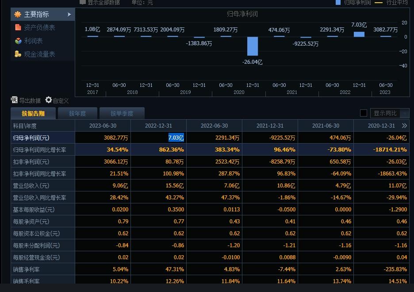The height and width of the screenshot is (292, 414).
Task: Click the 利润表 pie chart icon
Action: click(x=18, y=41)
